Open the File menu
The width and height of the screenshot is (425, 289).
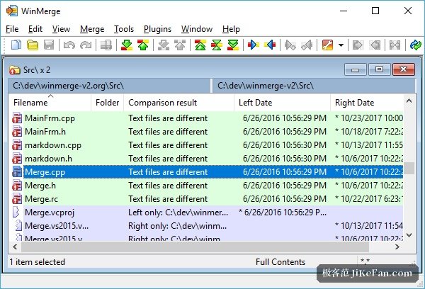coord(12,29)
